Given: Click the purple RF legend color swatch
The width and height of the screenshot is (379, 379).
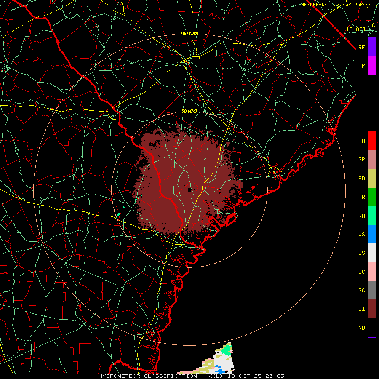Looking at the screenshot, I should click(372, 47).
